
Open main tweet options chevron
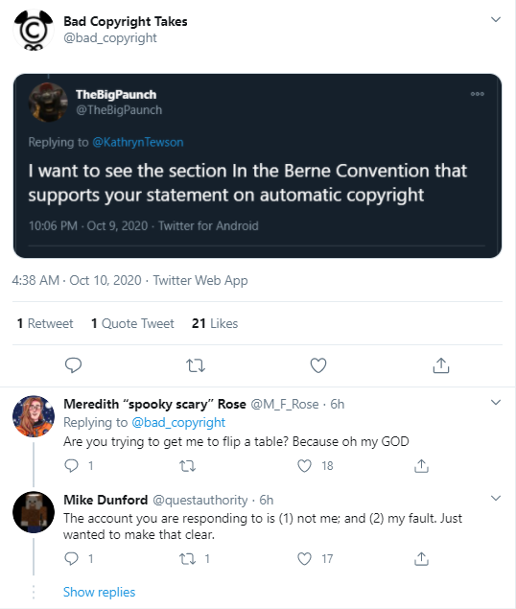[496, 19]
